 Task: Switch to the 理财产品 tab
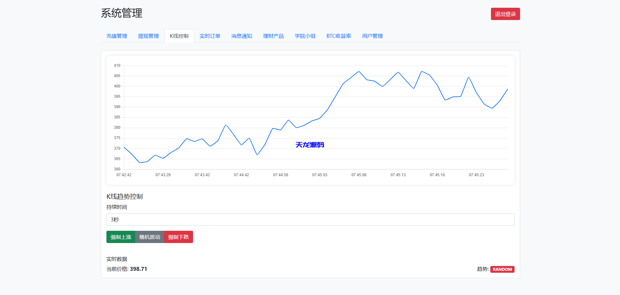point(273,36)
